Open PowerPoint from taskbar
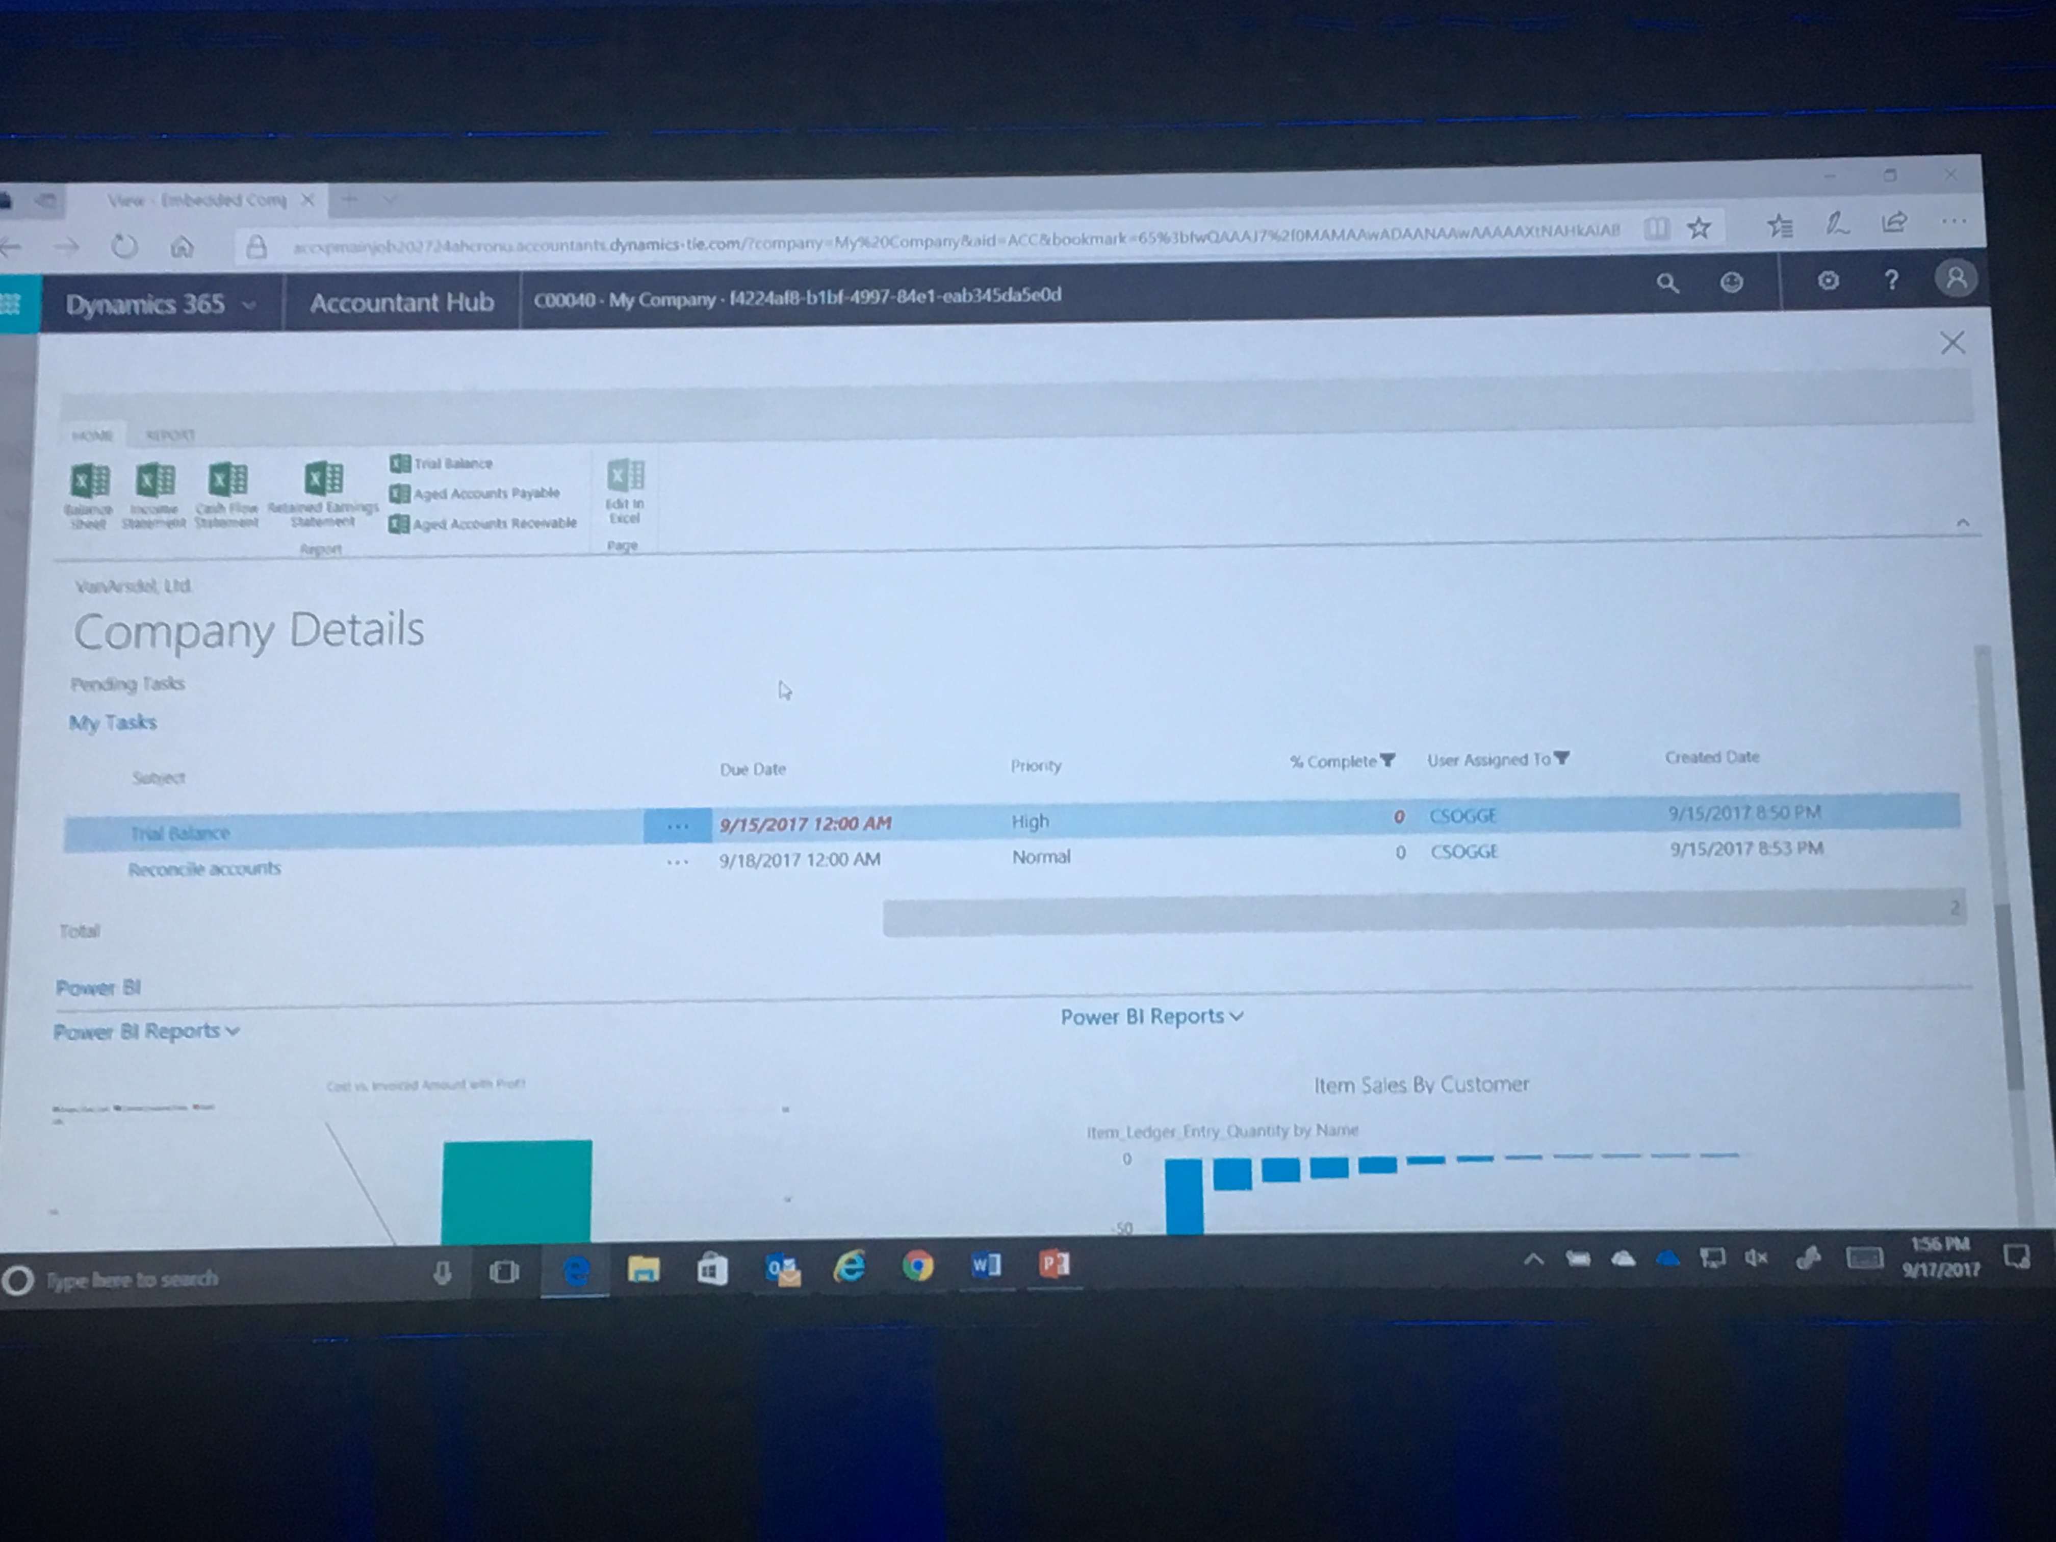Screen dimensions: 2056x1542 1054,1264
